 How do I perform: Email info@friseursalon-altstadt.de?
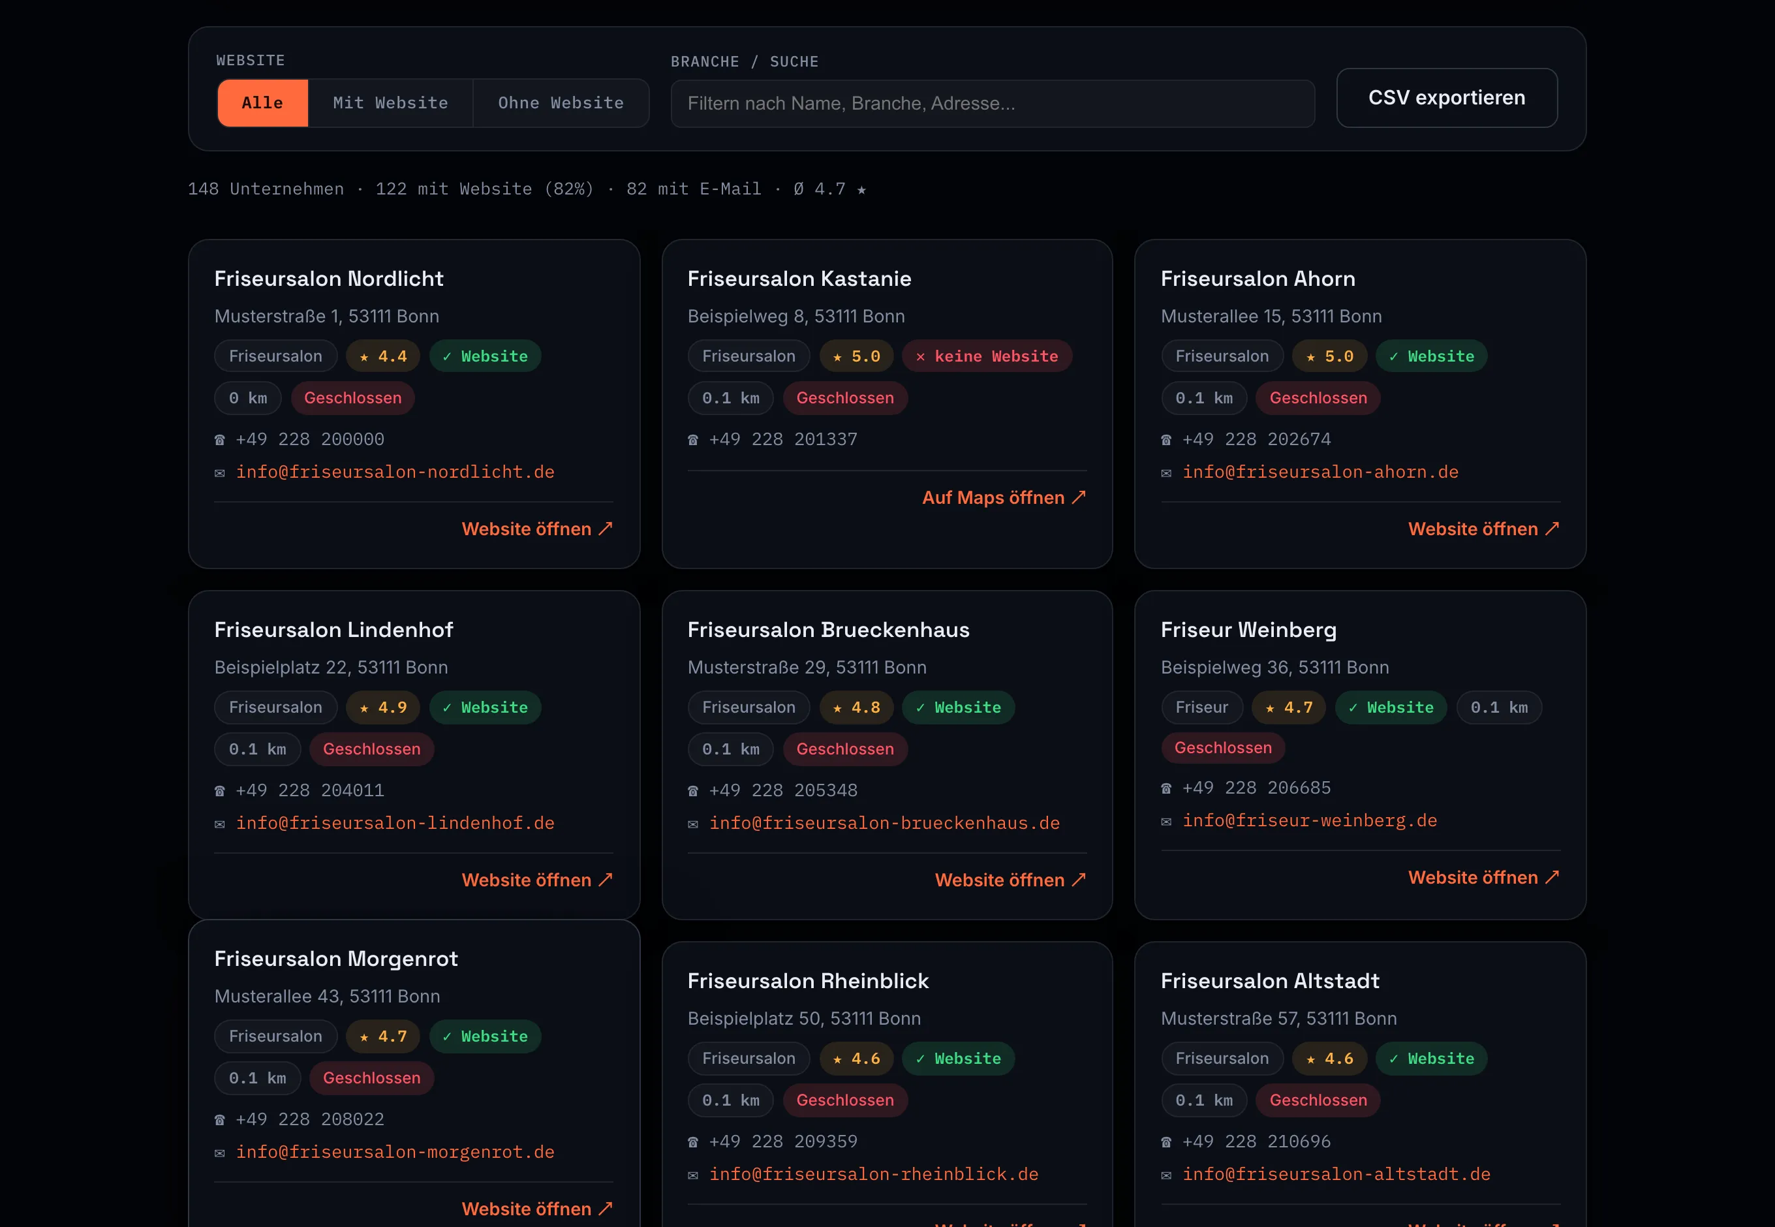pyautogui.click(x=1337, y=1174)
